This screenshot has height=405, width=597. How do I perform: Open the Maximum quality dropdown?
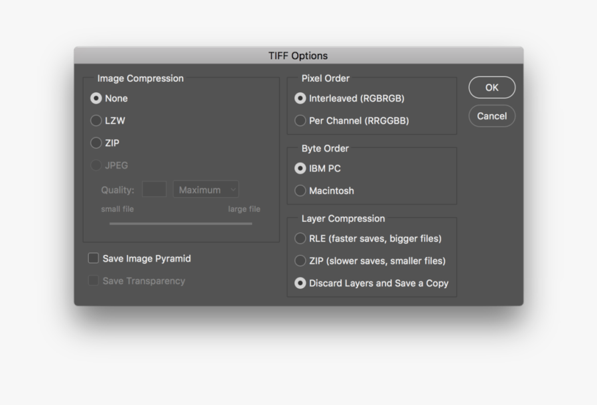(x=206, y=190)
